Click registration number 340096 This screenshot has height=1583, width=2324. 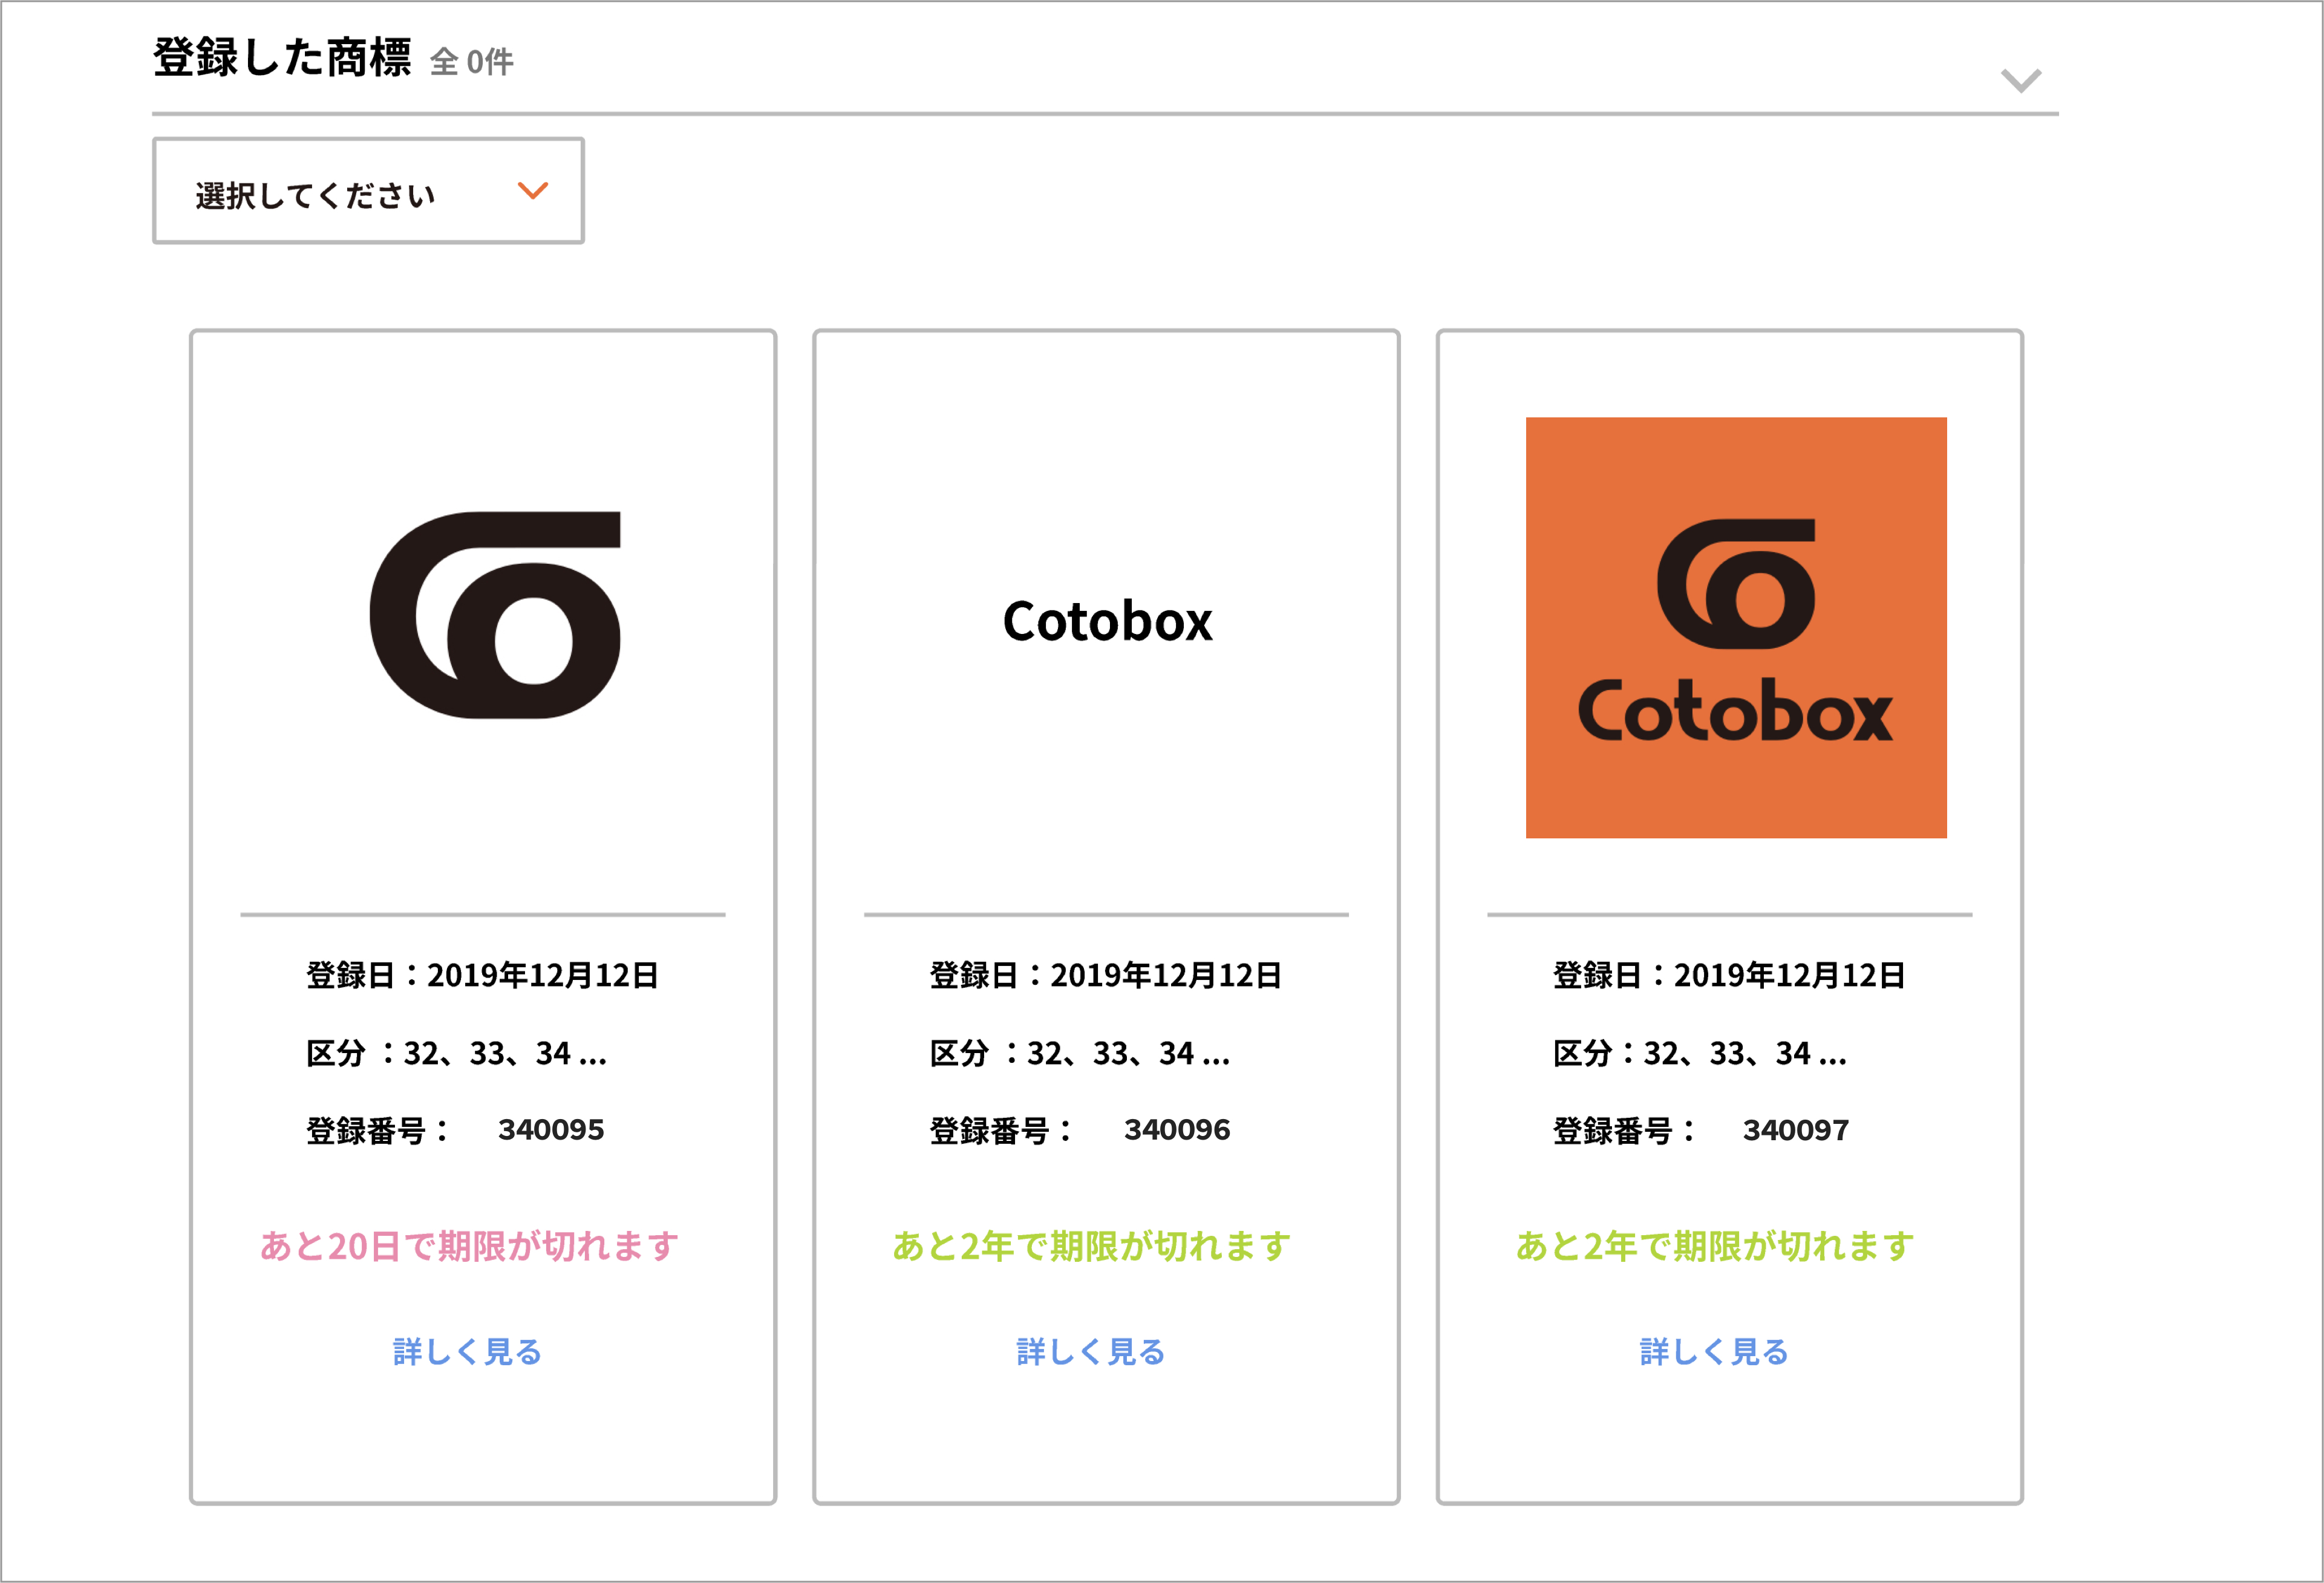1176,1130
